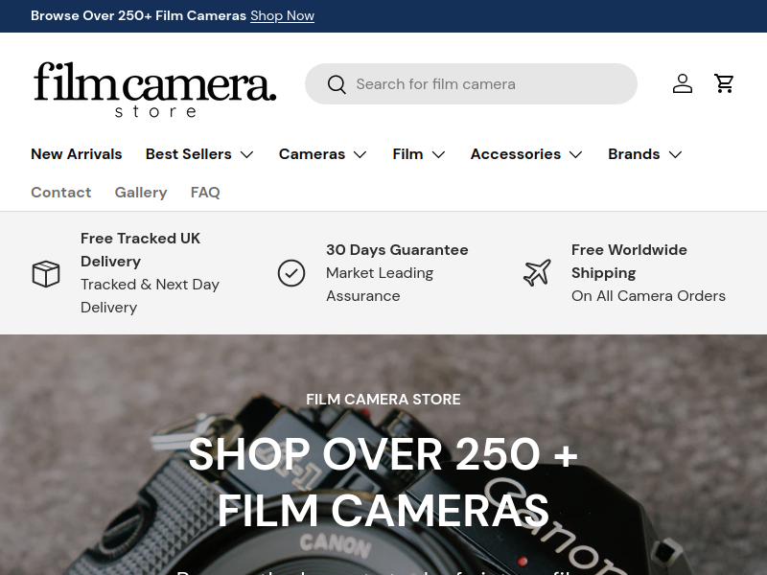Click the Market Leading Assurance text
Viewport: 767px width, 575px height.
380,284
